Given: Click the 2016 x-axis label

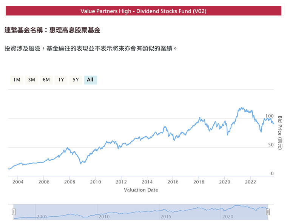Looking at the screenshot, I should pos(173,182).
